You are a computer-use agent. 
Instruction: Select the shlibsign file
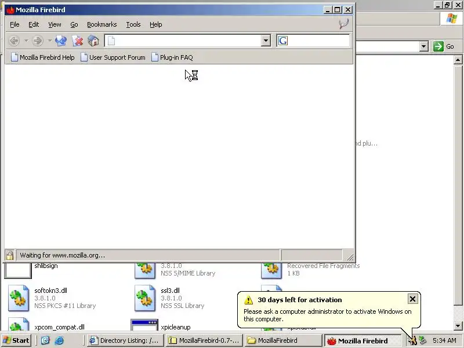coord(46,266)
